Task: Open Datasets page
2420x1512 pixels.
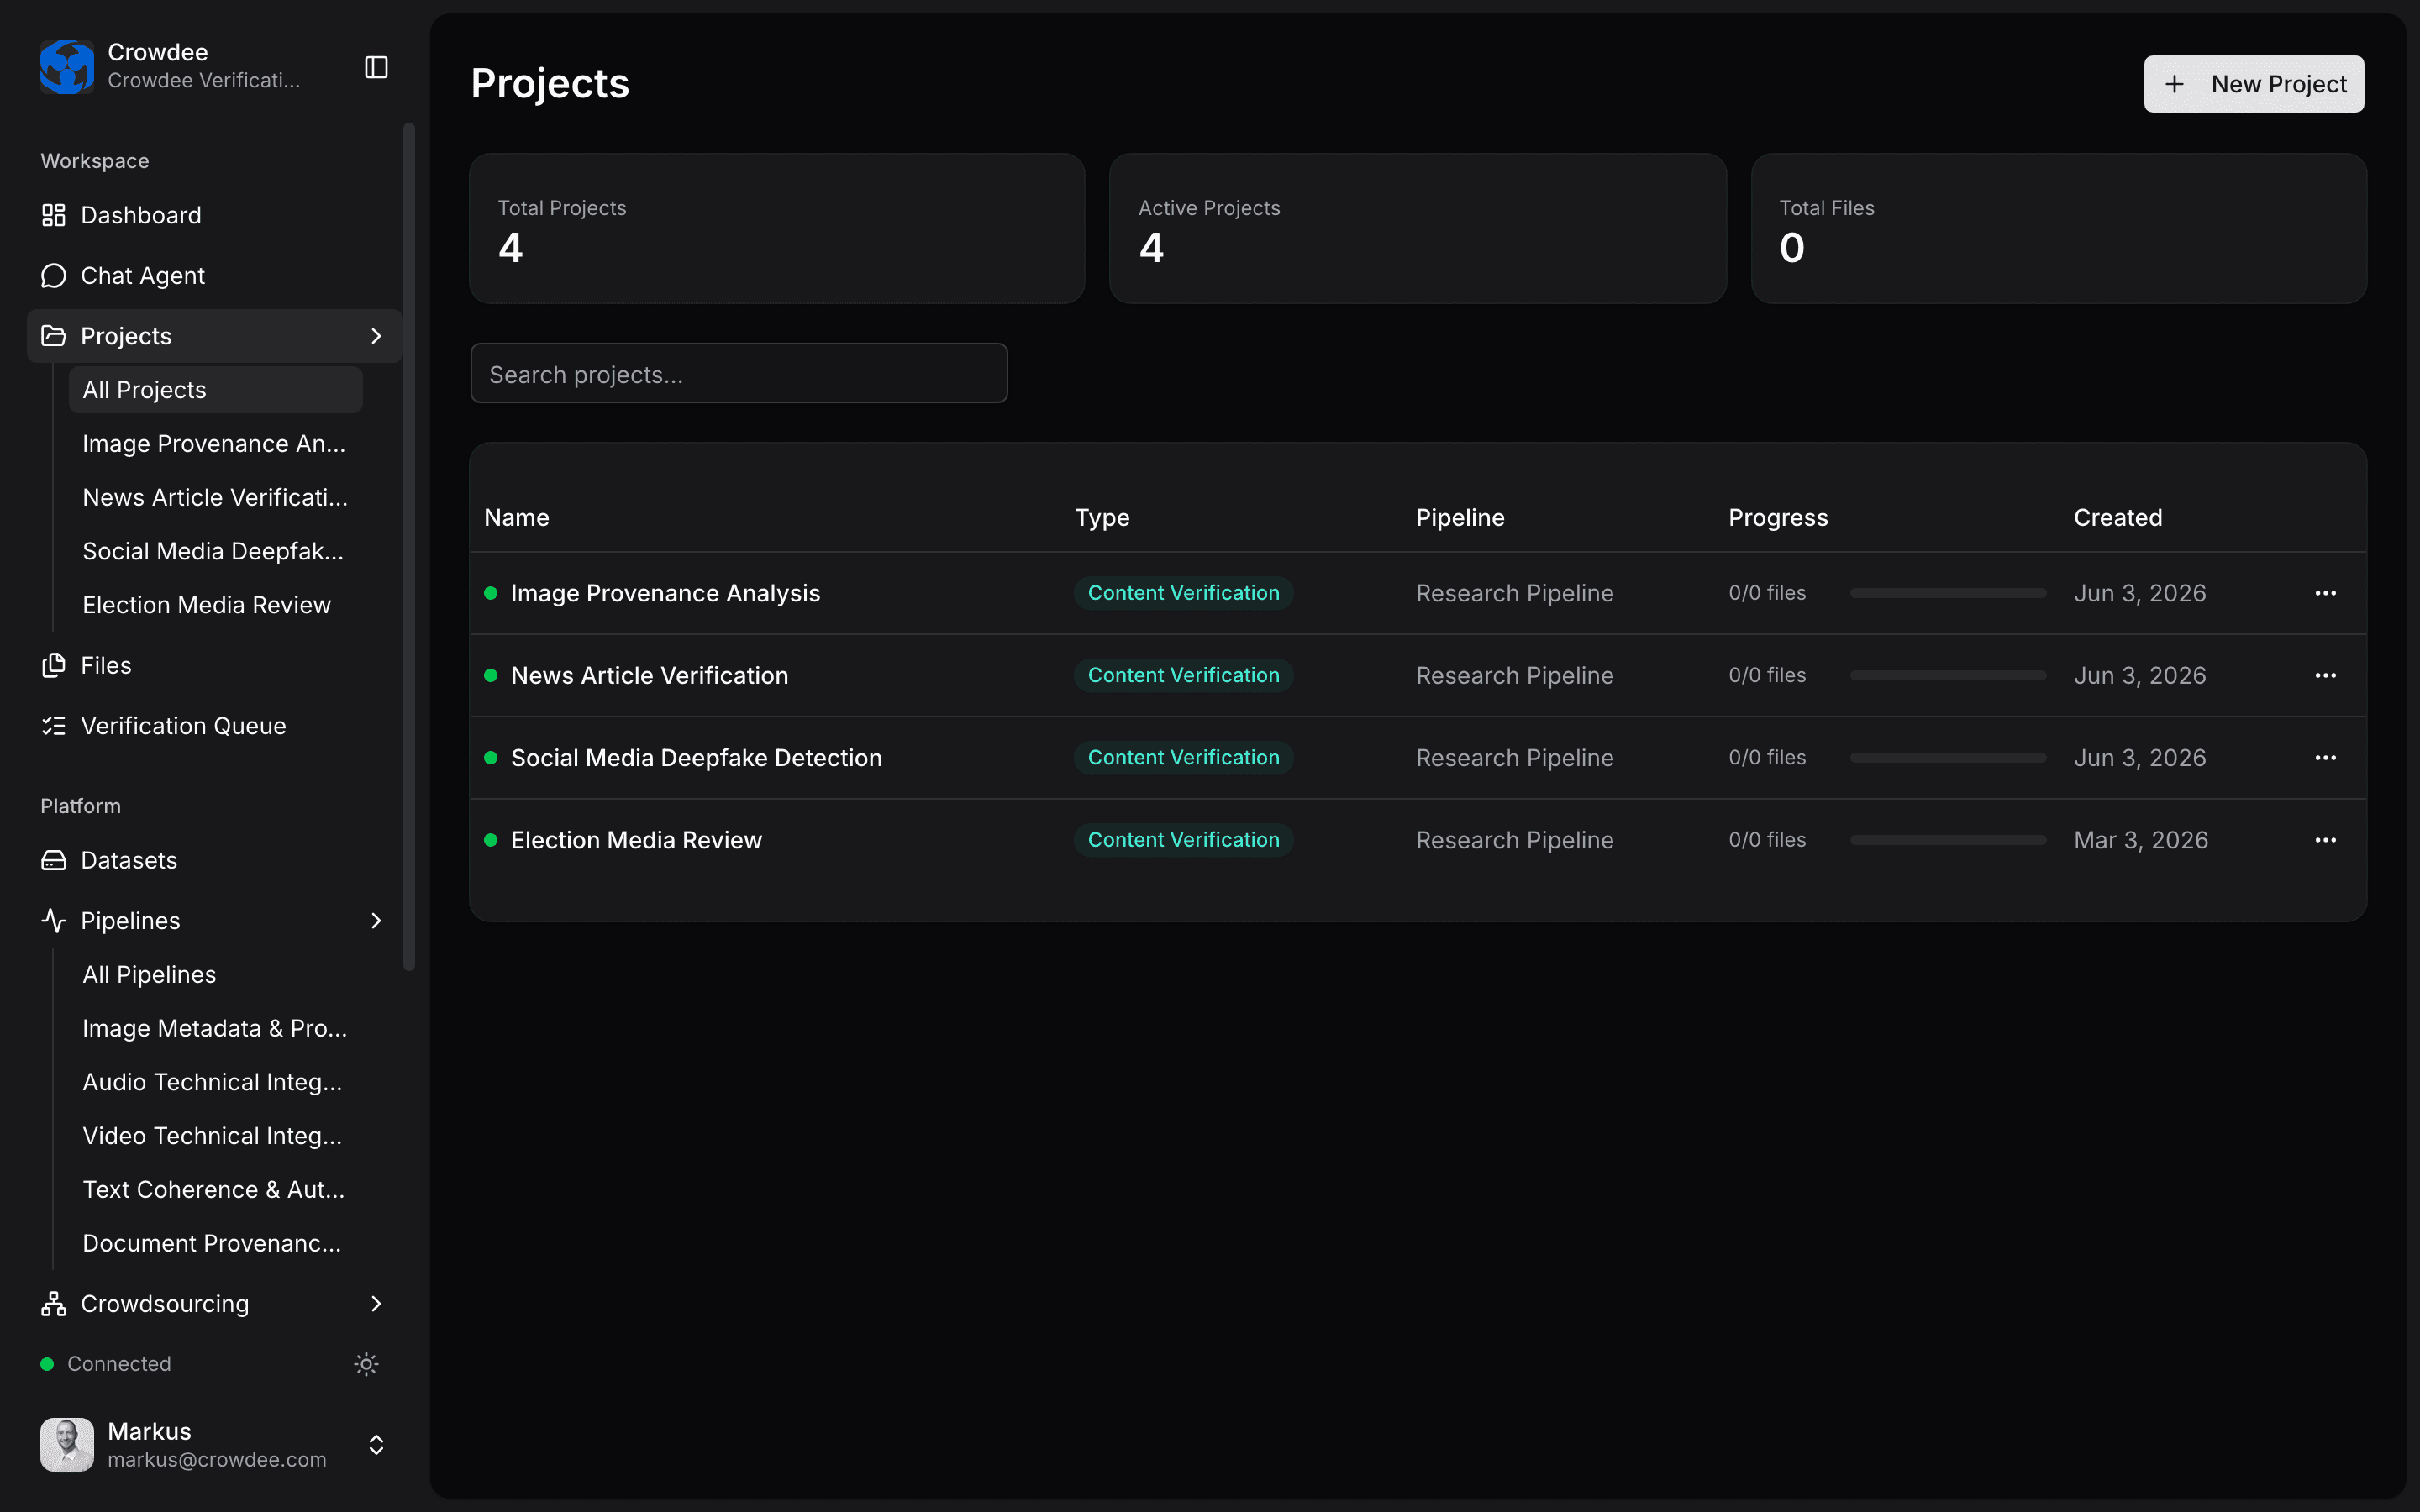Action: click(214, 860)
